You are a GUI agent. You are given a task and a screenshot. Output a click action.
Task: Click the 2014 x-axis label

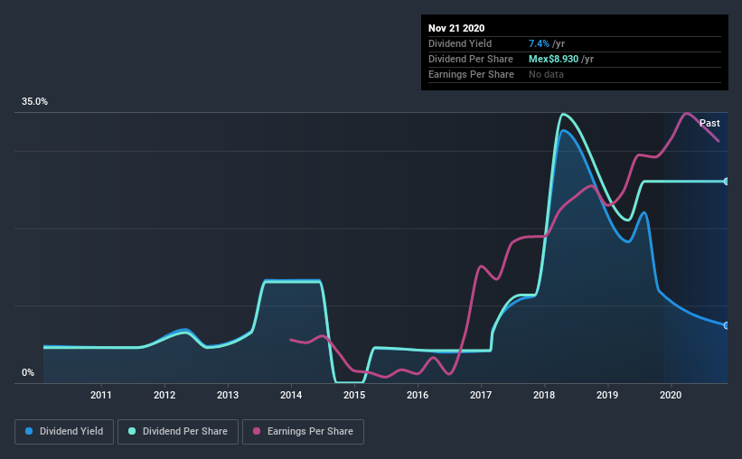[x=290, y=395]
